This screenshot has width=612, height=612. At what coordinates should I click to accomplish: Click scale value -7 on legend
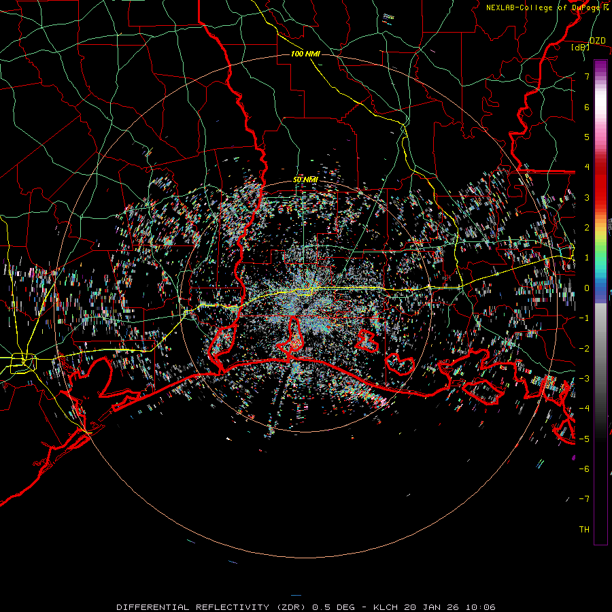click(584, 499)
